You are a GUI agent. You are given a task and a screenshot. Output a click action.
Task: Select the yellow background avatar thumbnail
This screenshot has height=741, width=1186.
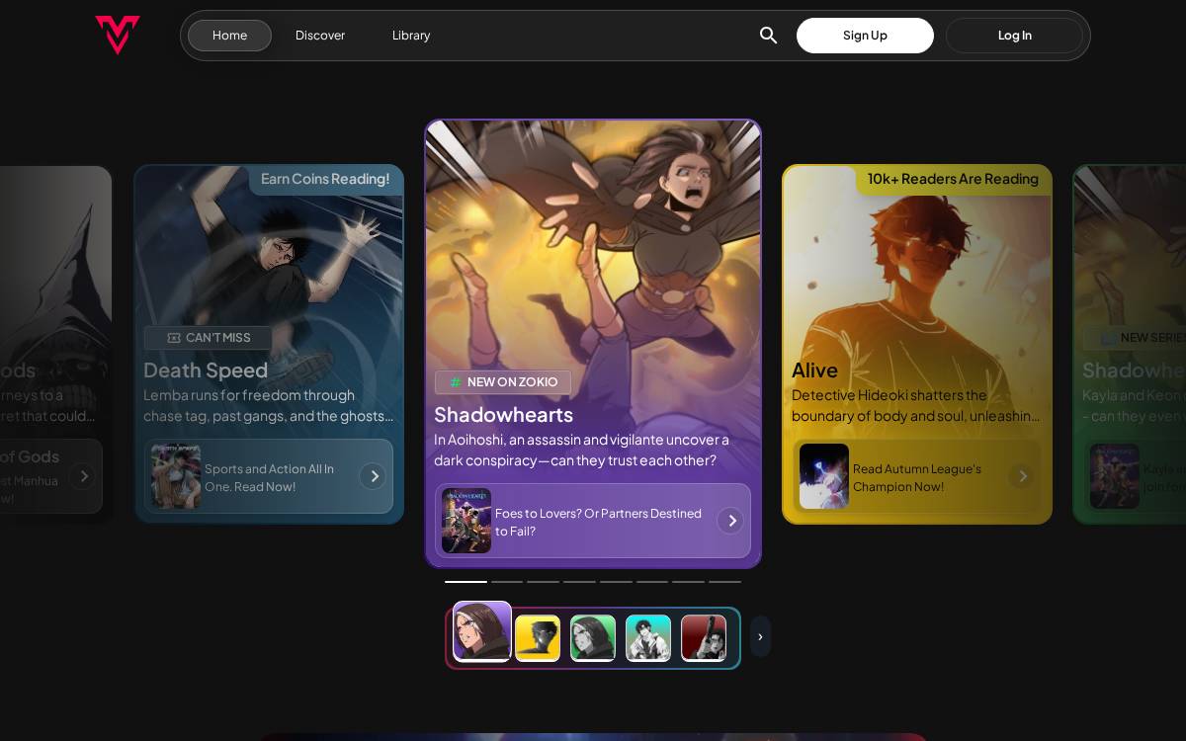538,638
